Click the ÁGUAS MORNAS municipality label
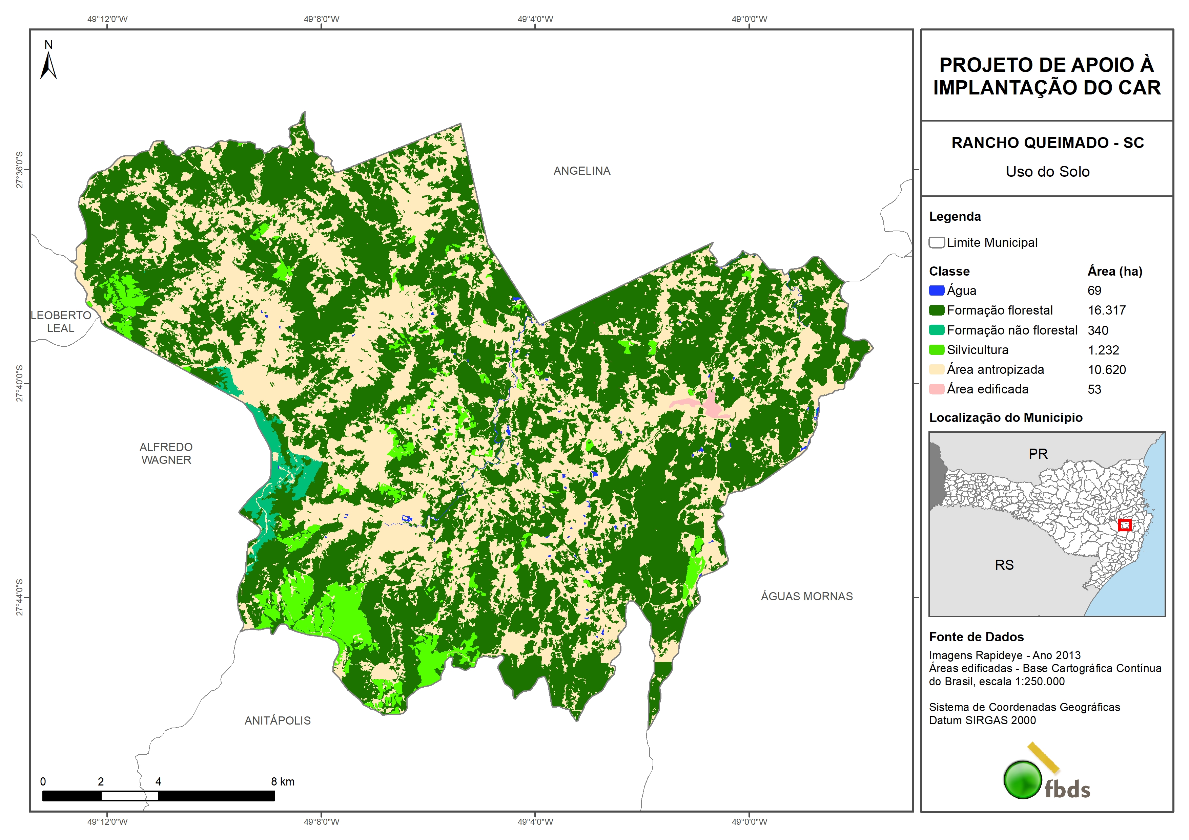This screenshot has width=1189, height=840. [806, 596]
